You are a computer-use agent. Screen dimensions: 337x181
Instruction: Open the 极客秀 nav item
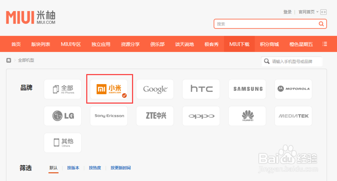pyautogui.click(x=212, y=44)
